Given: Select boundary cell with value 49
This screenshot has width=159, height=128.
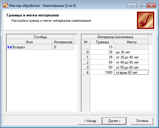Looking at the screenshot, I should click(102, 62).
